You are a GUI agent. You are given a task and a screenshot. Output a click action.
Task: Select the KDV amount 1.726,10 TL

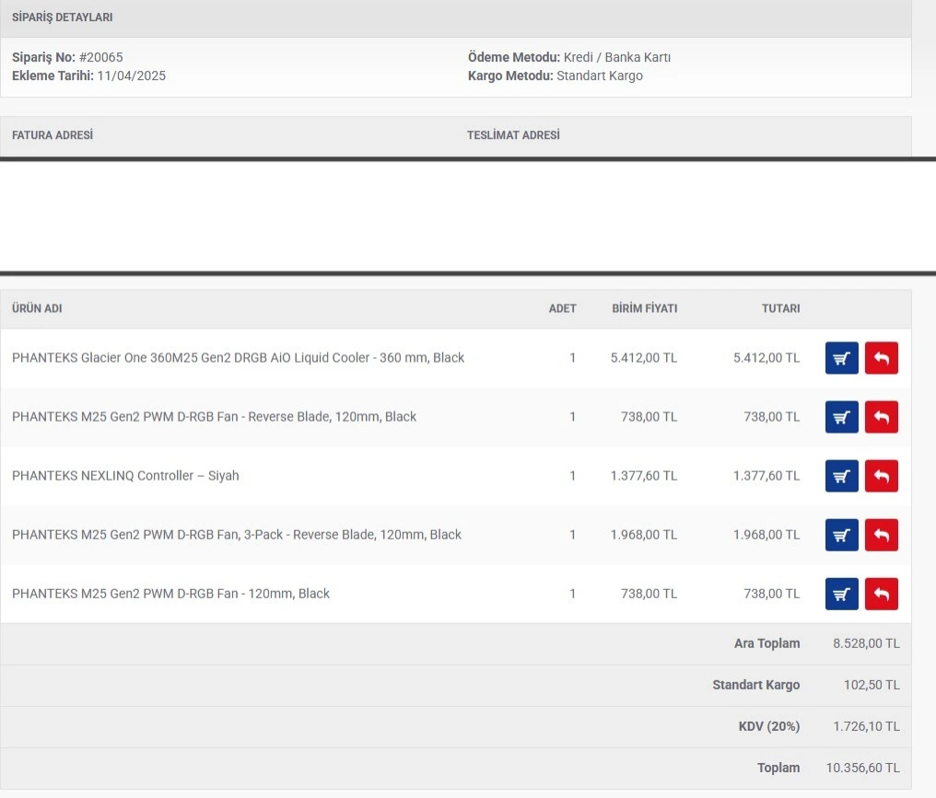click(x=866, y=726)
